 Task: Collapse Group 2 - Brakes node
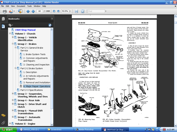pos(13,44)
